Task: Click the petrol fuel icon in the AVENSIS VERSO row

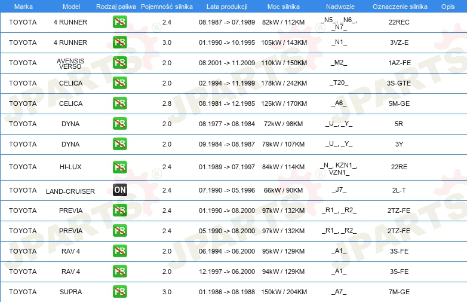Action: [119, 63]
